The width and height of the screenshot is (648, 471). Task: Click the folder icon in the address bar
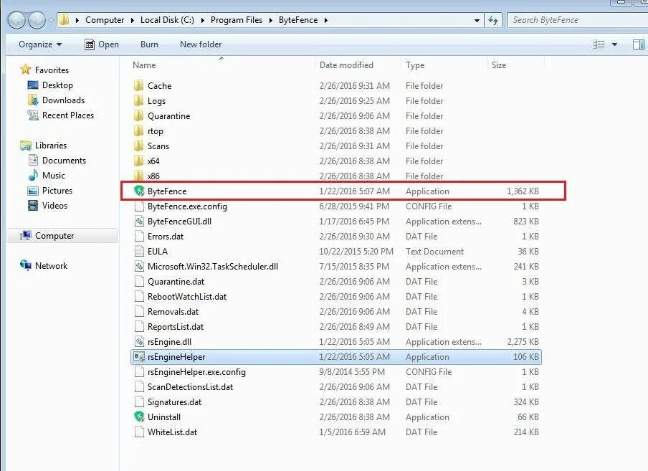pyautogui.click(x=64, y=20)
